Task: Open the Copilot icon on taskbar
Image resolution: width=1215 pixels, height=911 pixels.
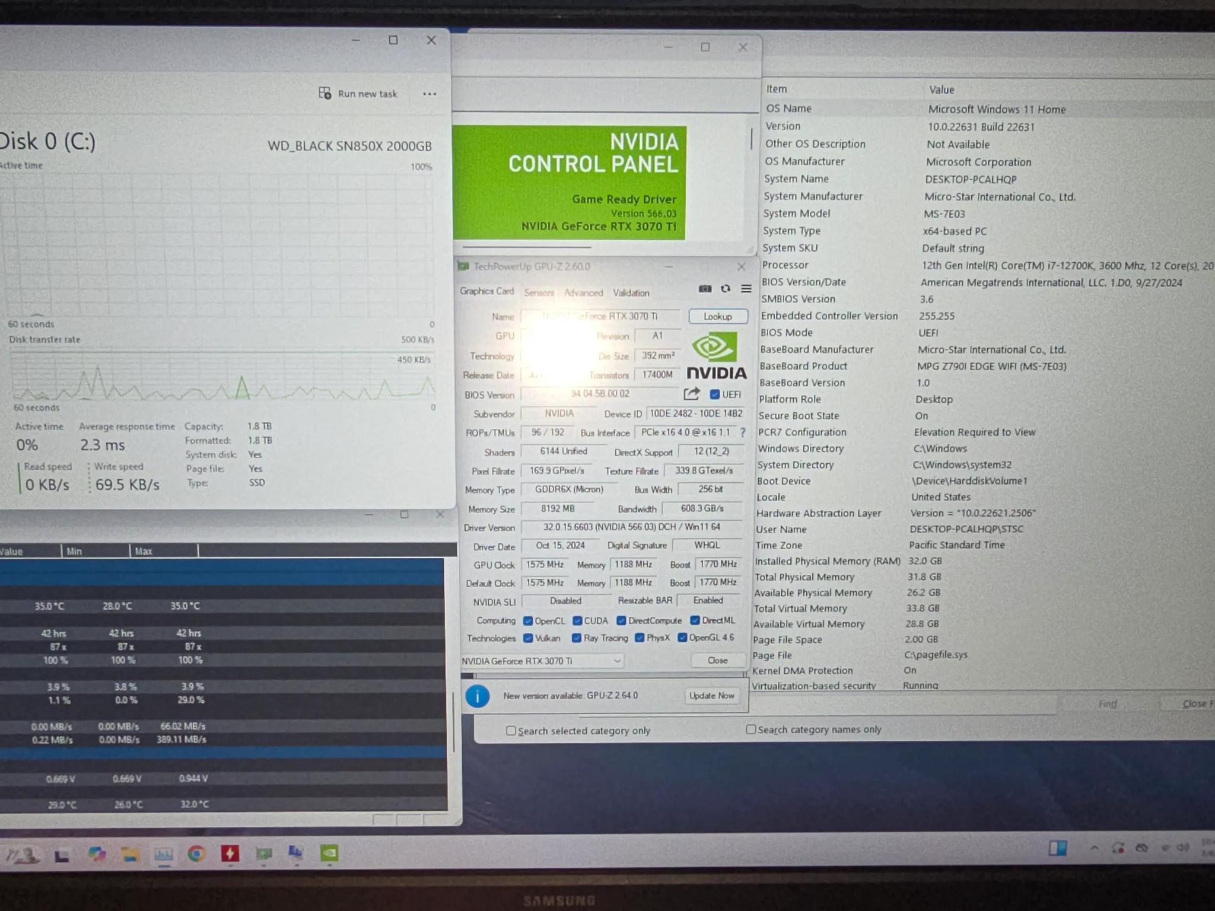Action: (x=97, y=853)
